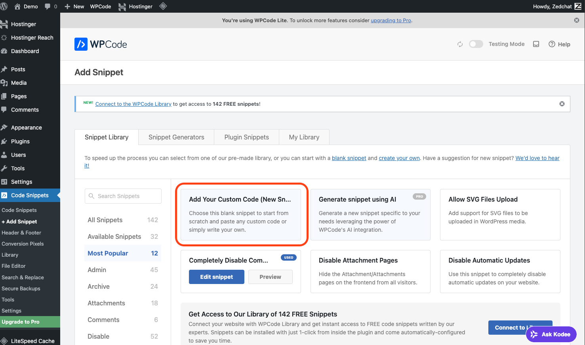Focus the Search Snippets field

[x=123, y=196]
